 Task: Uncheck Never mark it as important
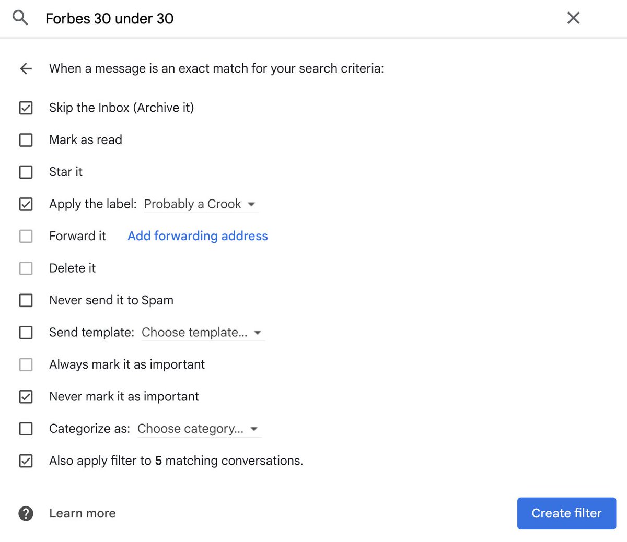[x=26, y=397]
